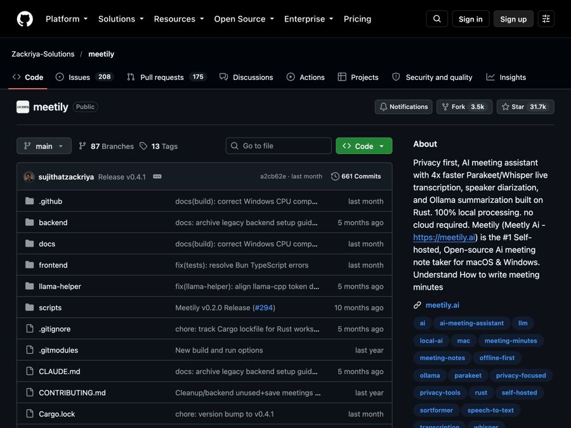Expand the Resources menu
This screenshot has height=428, width=571.
click(179, 19)
